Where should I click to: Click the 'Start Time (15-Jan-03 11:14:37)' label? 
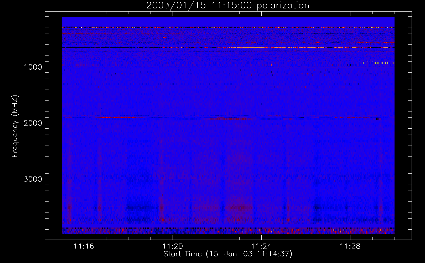click(228, 254)
